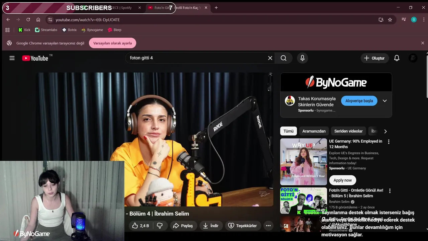Dislike the video with thumbs-down
The height and width of the screenshot is (241, 428).
tap(160, 226)
